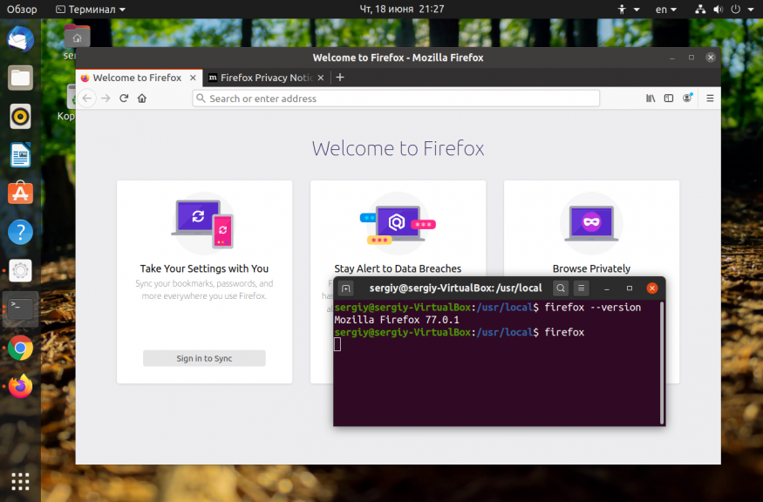Launch Rhythmbox music player from dock
Image resolution: width=763 pixels, height=502 pixels.
pos(20,116)
